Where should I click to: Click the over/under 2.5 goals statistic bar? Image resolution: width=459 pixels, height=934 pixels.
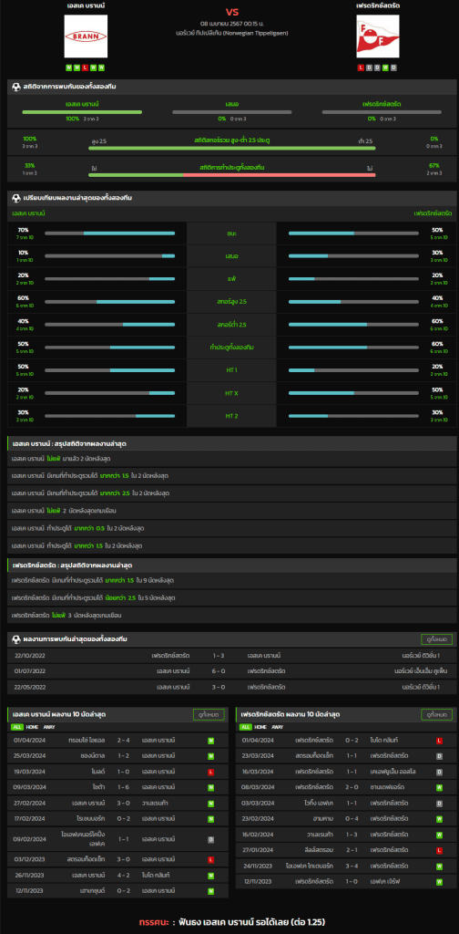tap(232, 148)
